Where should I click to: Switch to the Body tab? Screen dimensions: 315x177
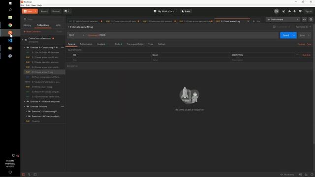(x=118, y=44)
